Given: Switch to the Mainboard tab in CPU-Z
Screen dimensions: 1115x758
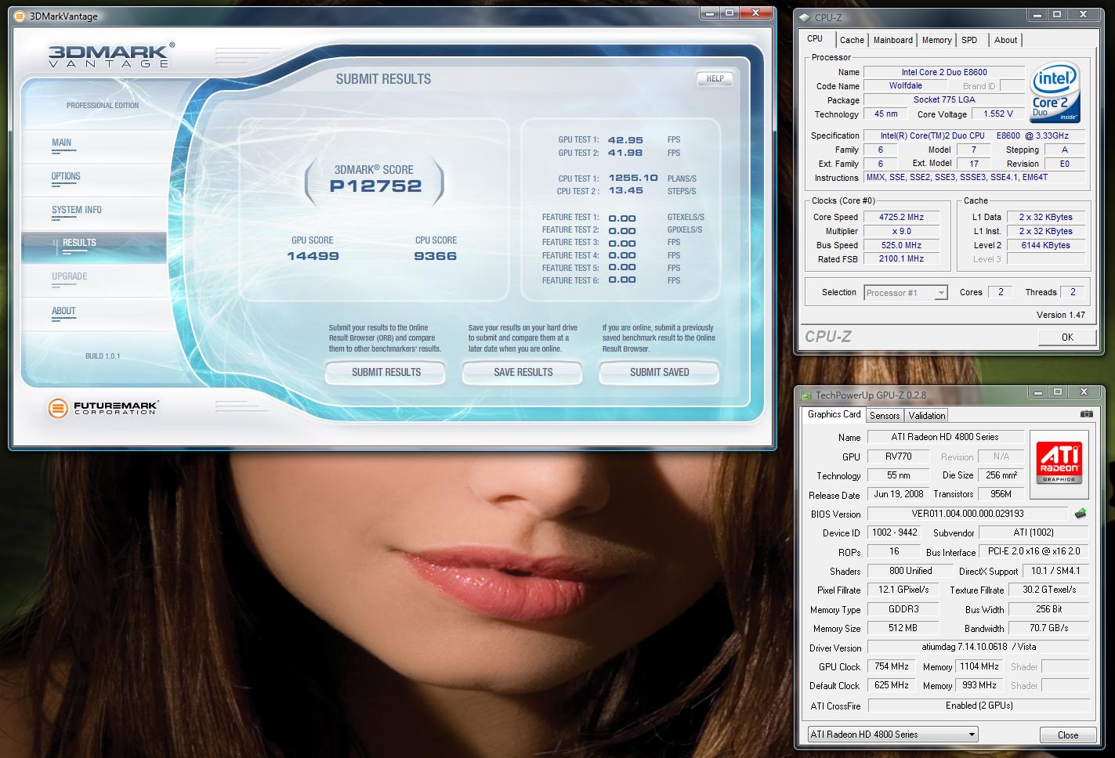Looking at the screenshot, I should click(892, 40).
